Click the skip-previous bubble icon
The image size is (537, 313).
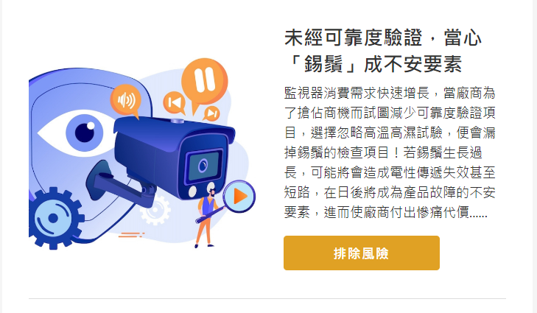tap(175, 102)
